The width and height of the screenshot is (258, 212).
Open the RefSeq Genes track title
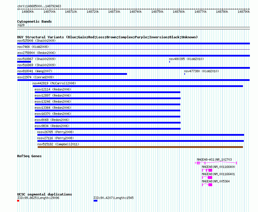click(x=29, y=156)
